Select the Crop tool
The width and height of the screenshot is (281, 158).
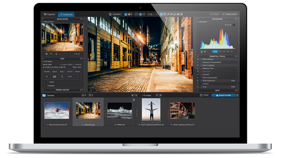coord(165,14)
